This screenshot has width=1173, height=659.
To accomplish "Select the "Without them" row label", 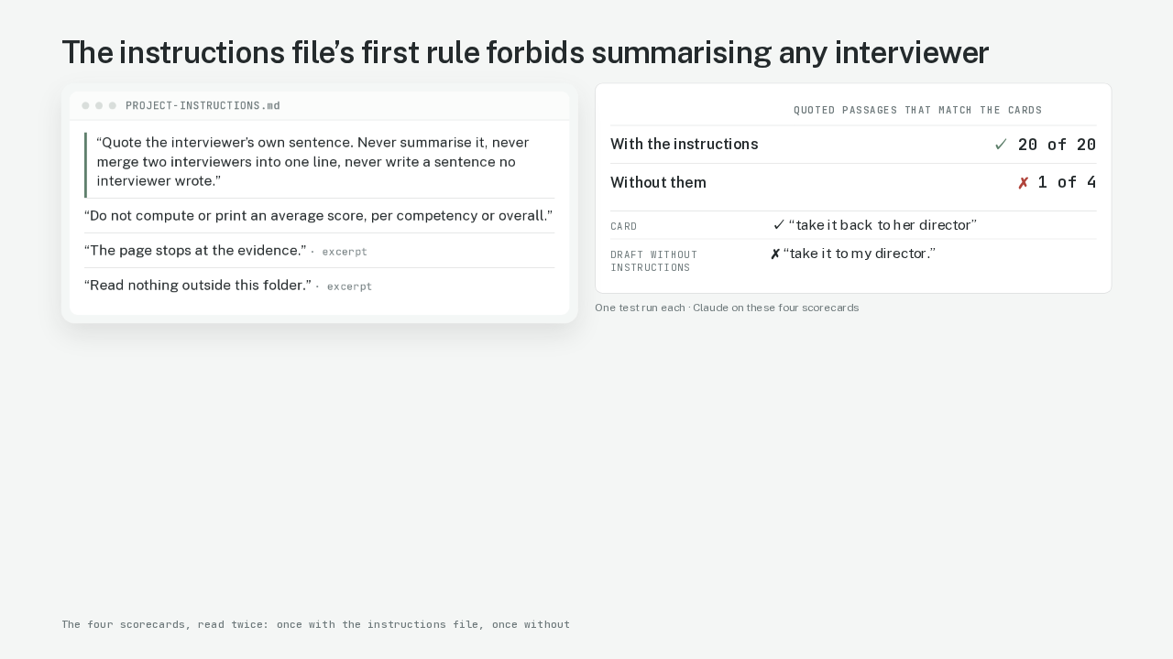I will pyautogui.click(x=658, y=183).
